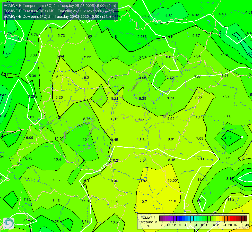Click the Békés region label
Image resolution: width=252 pixels, height=232 pixels.
(x=167, y=114)
